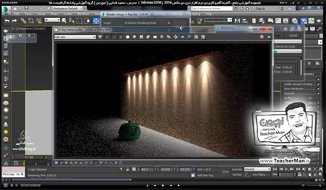Open the Selected key mode dropdown
326x190 pixels.
257,169
